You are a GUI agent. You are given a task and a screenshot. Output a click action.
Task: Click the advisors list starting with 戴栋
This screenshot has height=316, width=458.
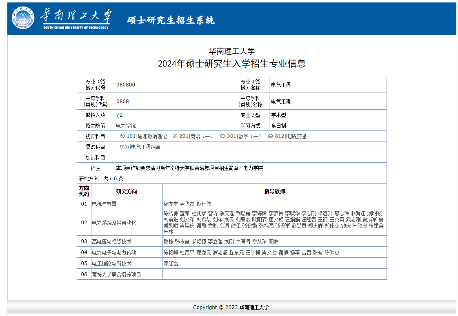(221, 242)
